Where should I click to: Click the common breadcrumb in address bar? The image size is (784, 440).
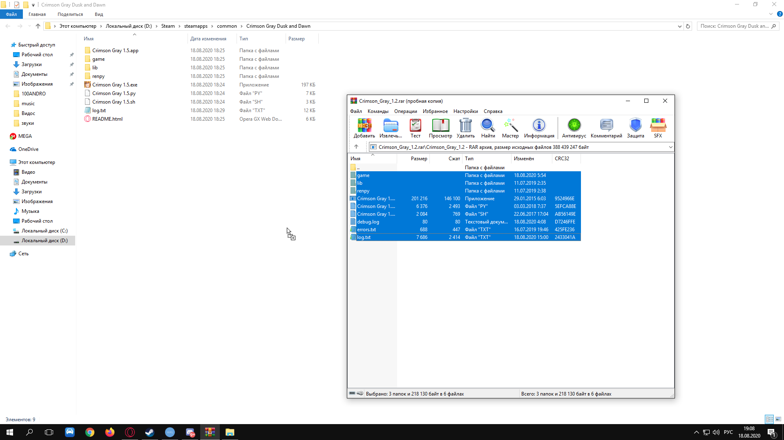tap(227, 26)
